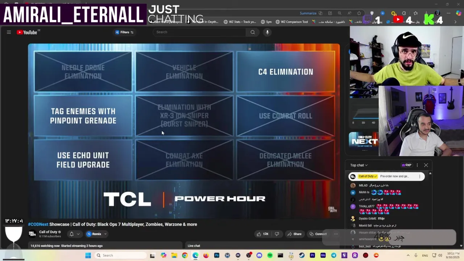The width and height of the screenshot is (464, 261).
Task: Open the taskbar clock and date
Action: click(453, 255)
